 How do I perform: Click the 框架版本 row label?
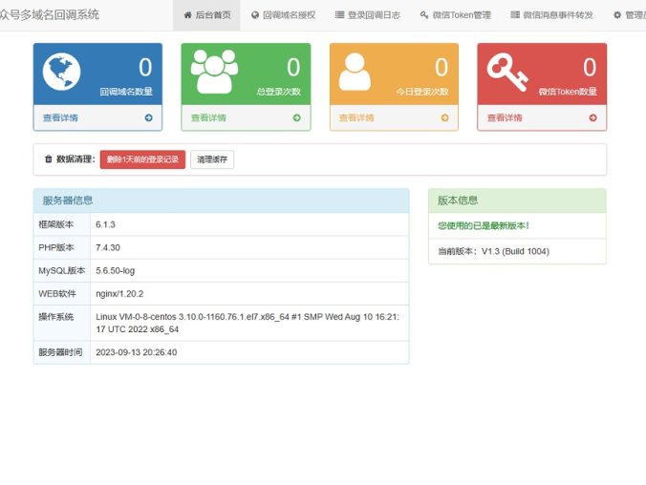click(56, 224)
